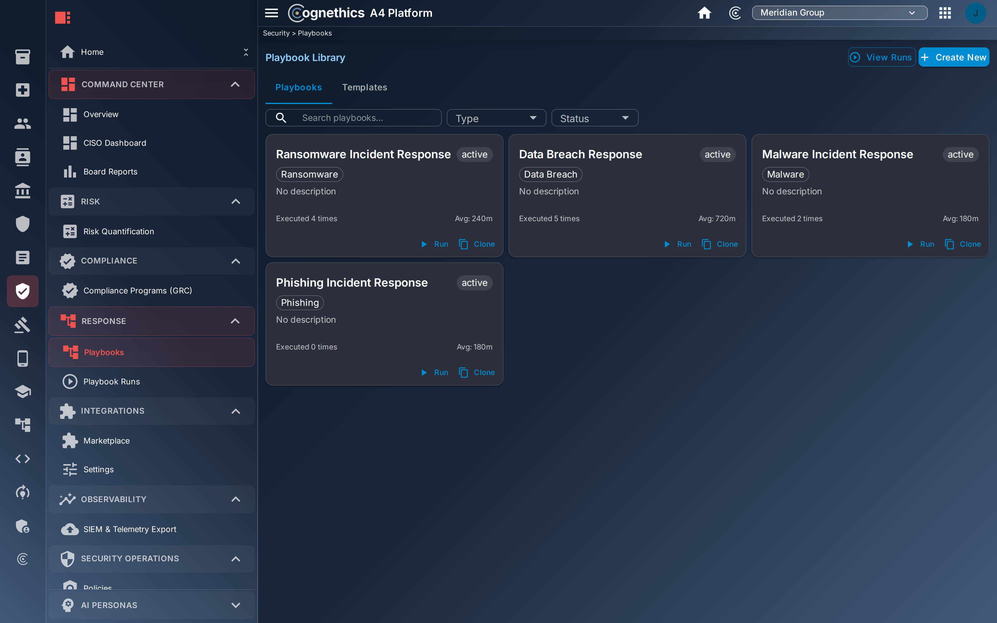Open the Meridian Group organization dropdown
997x623 pixels.
point(839,13)
